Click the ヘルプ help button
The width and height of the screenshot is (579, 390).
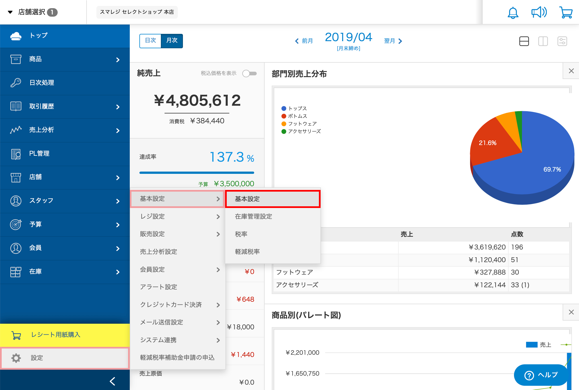point(541,375)
